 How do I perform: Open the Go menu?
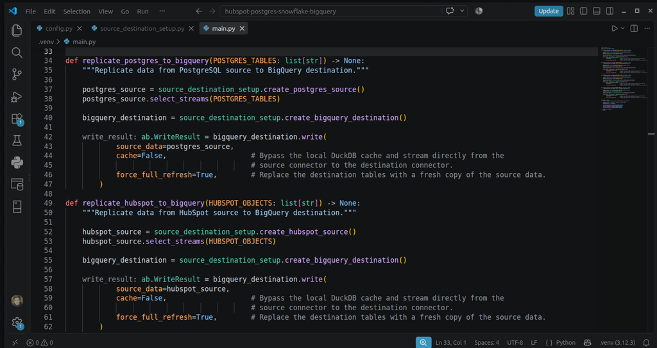tap(125, 12)
